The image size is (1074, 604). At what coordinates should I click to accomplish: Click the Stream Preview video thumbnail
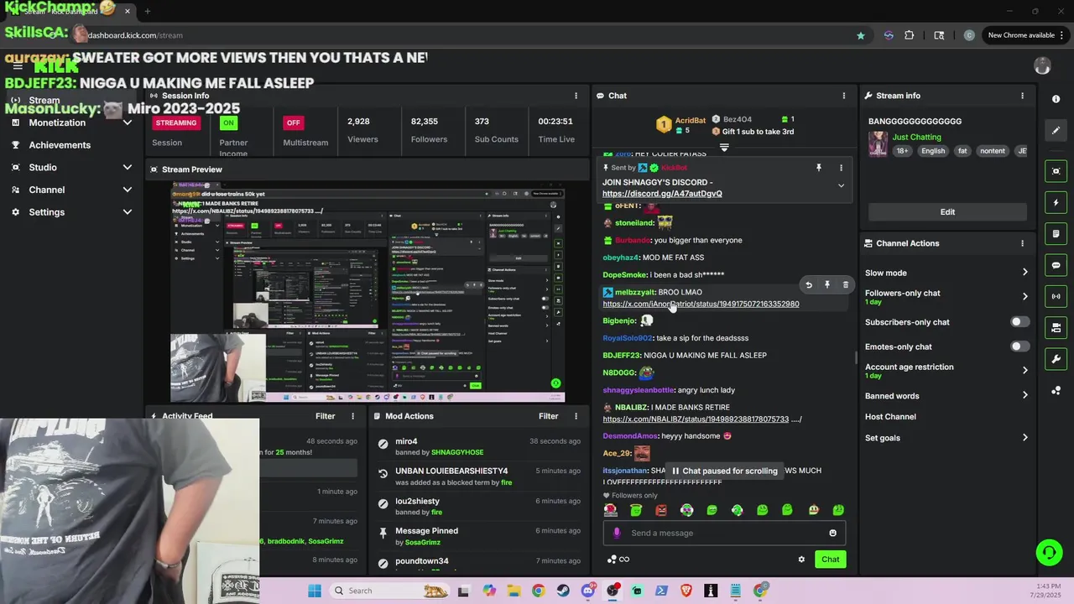pyautogui.click(x=368, y=292)
